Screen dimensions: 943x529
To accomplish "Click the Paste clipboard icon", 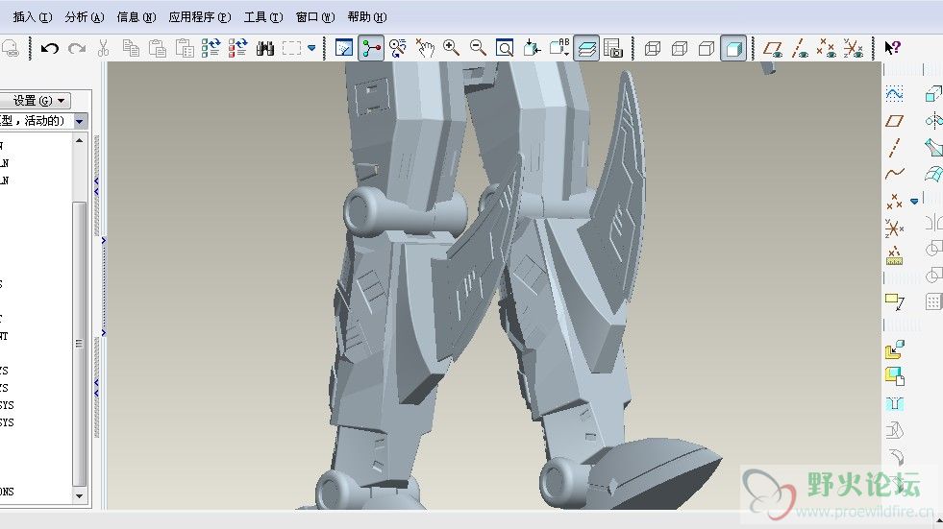I will [158, 48].
